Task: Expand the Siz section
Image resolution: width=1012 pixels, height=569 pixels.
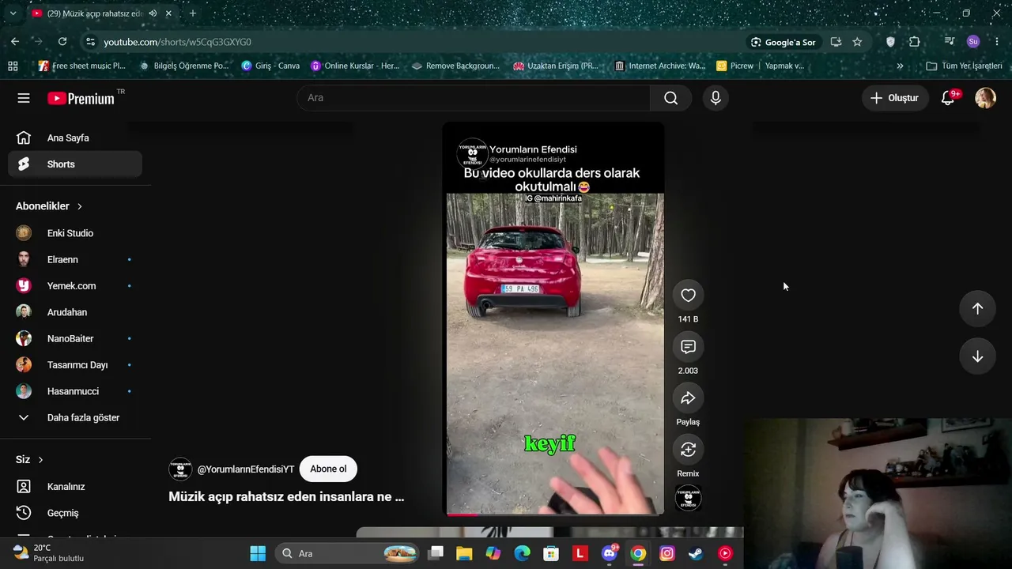Action: click(x=29, y=460)
